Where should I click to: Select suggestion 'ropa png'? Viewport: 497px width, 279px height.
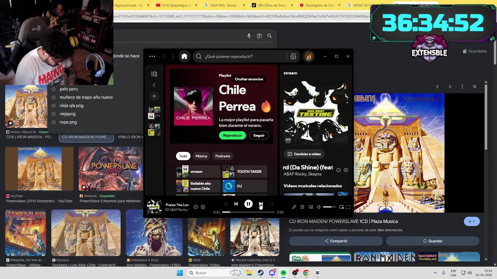pos(68,122)
